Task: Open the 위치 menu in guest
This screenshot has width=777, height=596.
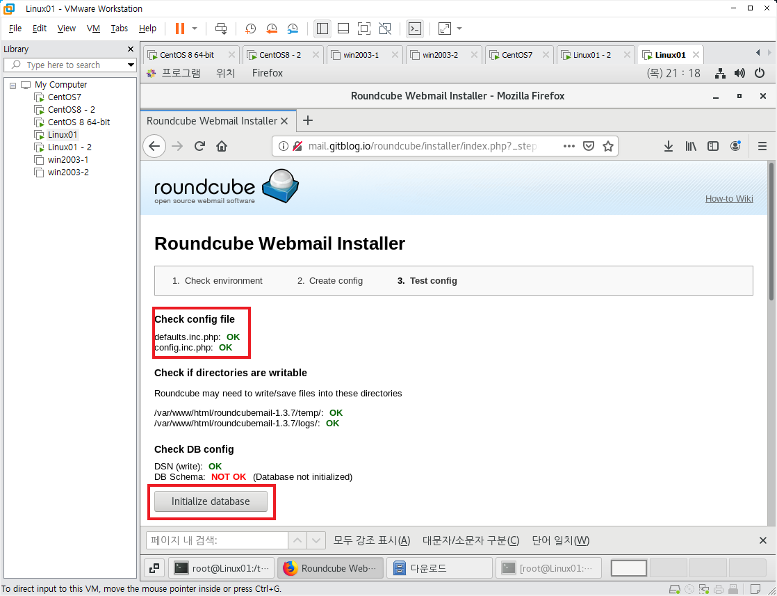Action: point(225,74)
